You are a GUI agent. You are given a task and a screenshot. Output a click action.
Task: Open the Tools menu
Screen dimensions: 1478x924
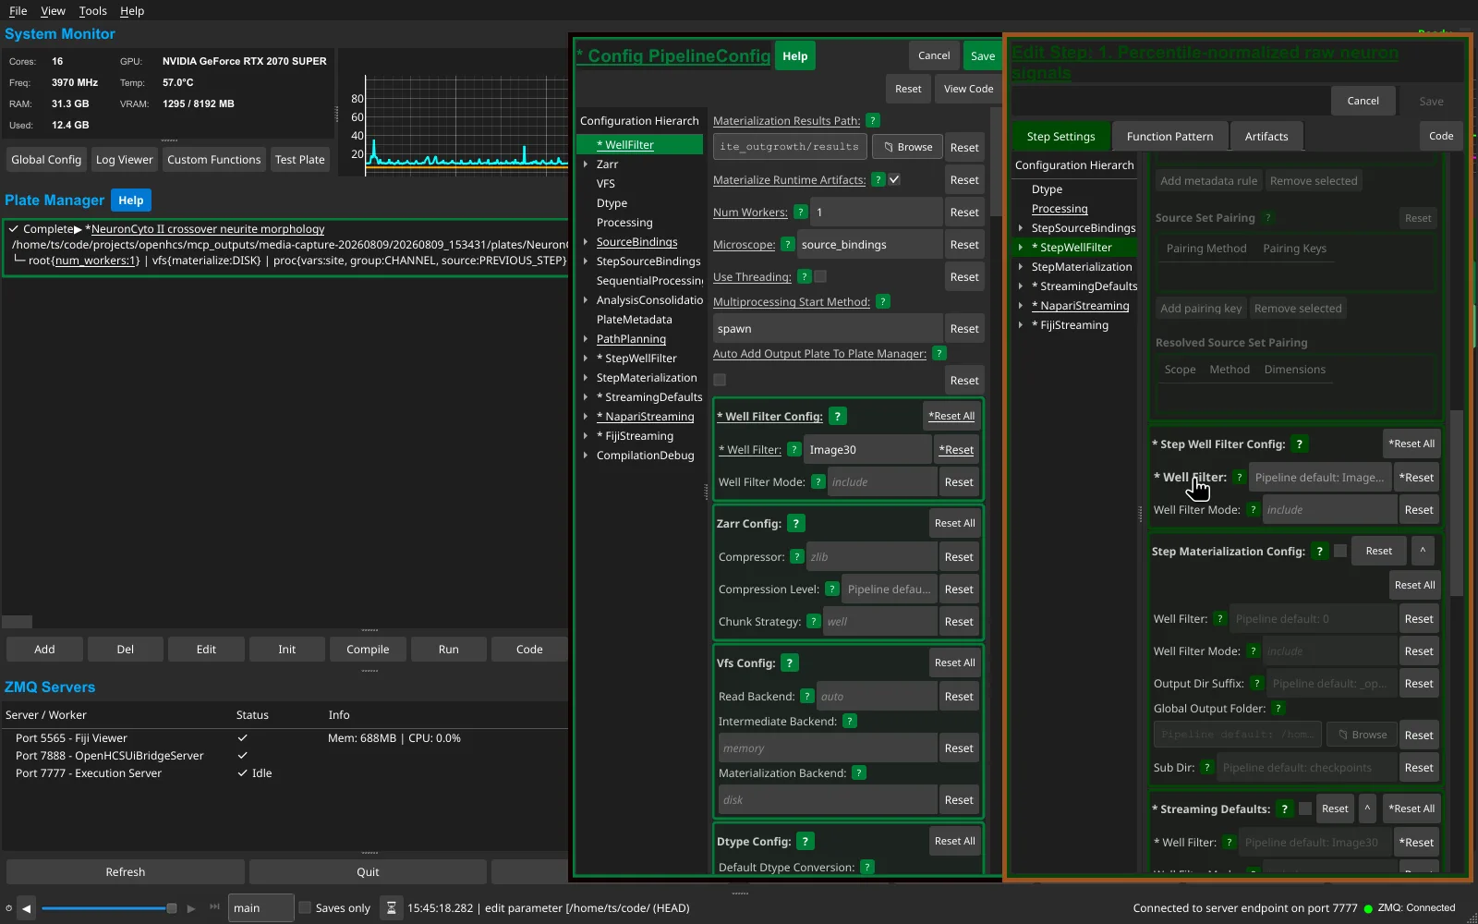pyautogui.click(x=92, y=11)
